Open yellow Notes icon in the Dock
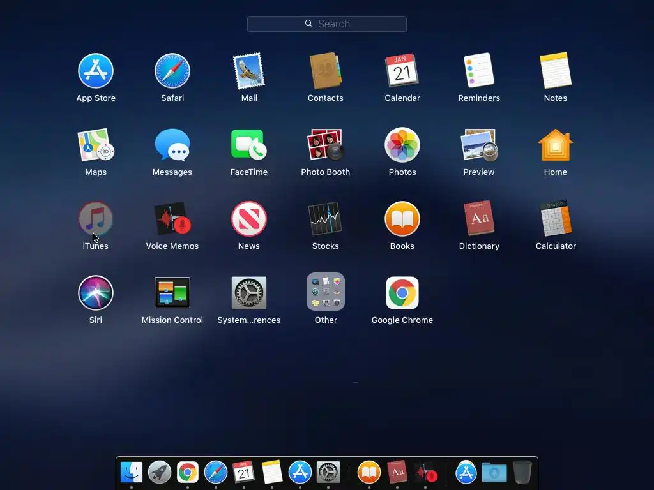Screen dimensions: 654x490 pyautogui.click(x=272, y=473)
